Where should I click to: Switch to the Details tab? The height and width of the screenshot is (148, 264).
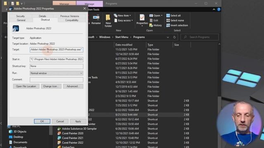pos(42,16)
